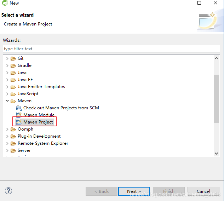Select the Java label

pyautogui.click(x=22, y=73)
